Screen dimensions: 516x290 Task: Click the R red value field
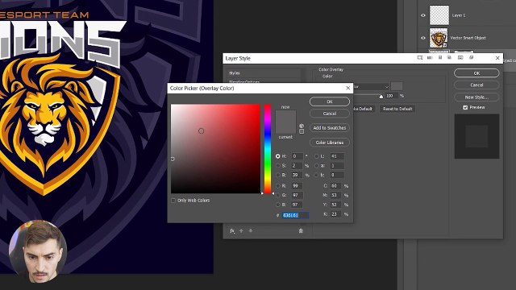coord(298,186)
